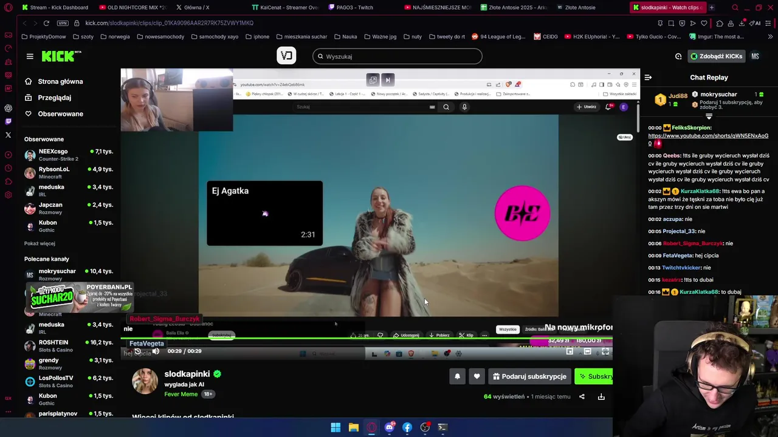
Task: Open the mieszkania suchar bookmark folder
Action: click(301, 36)
